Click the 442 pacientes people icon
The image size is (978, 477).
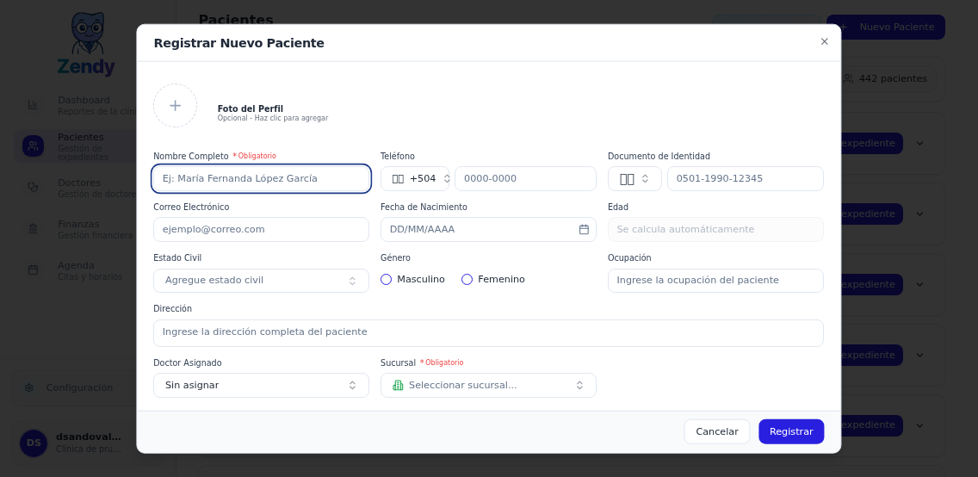click(x=848, y=79)
